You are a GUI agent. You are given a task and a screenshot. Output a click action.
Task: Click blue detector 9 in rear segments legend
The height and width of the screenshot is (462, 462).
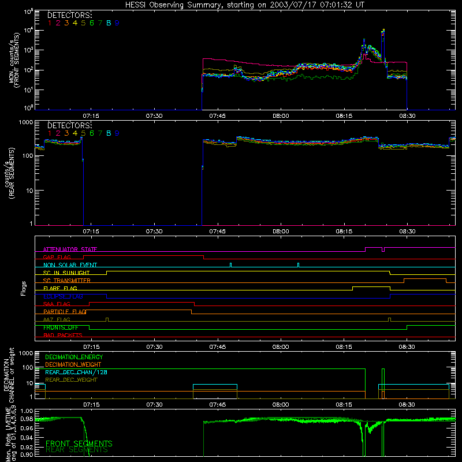click(117, 133)
